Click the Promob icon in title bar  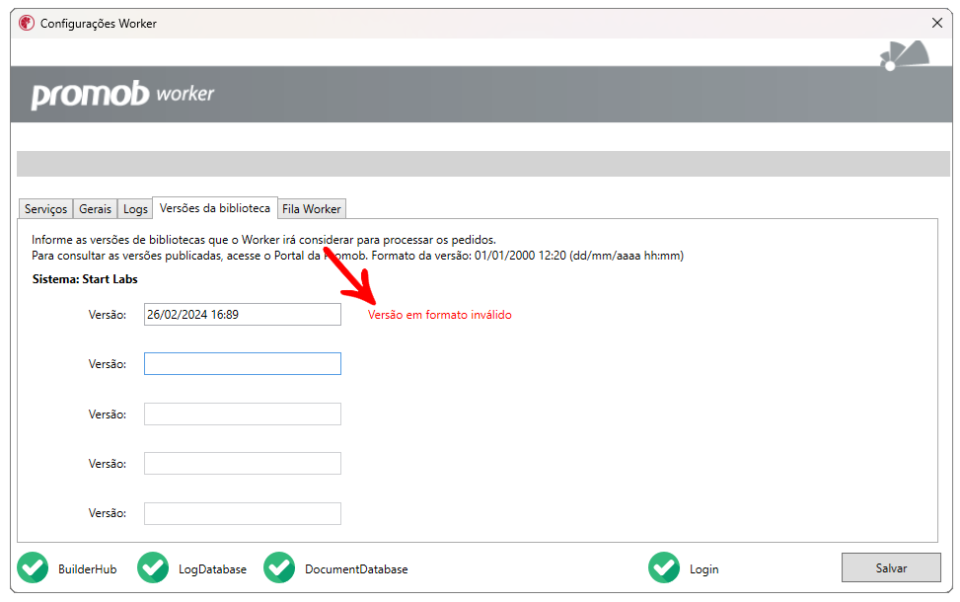pyautogui.click(x=27, y=24)
